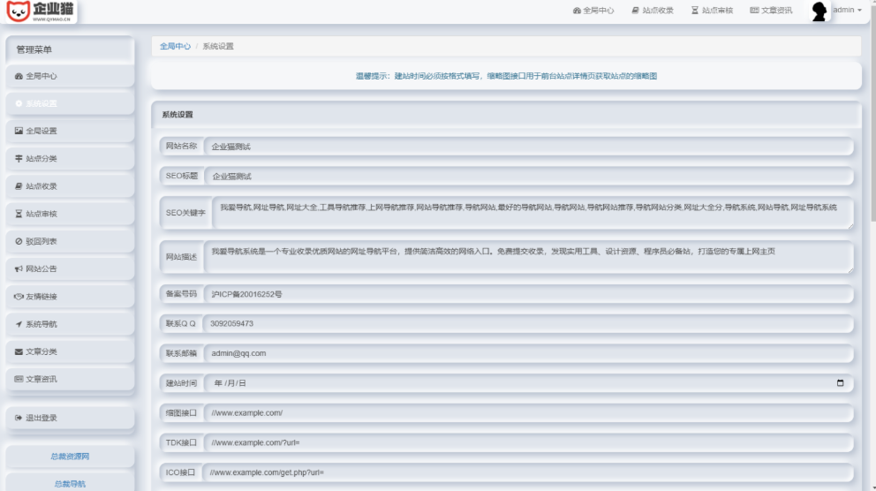Open 文章资讯 in the top navigation
The height and width of the screenshot is (491, 876).
pyautogui.click(x=771, y=10)
